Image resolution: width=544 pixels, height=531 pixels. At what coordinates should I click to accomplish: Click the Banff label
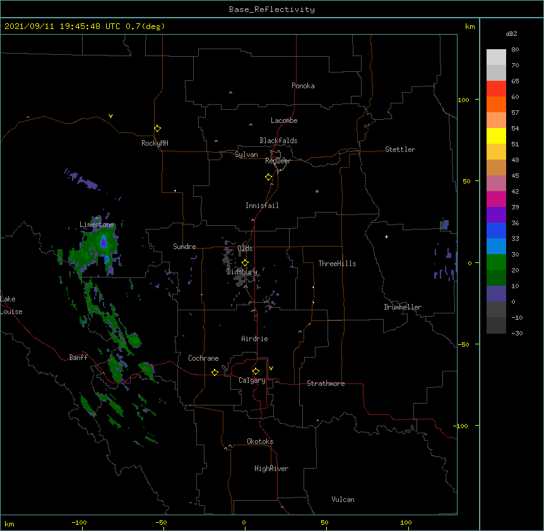point(78,358)
